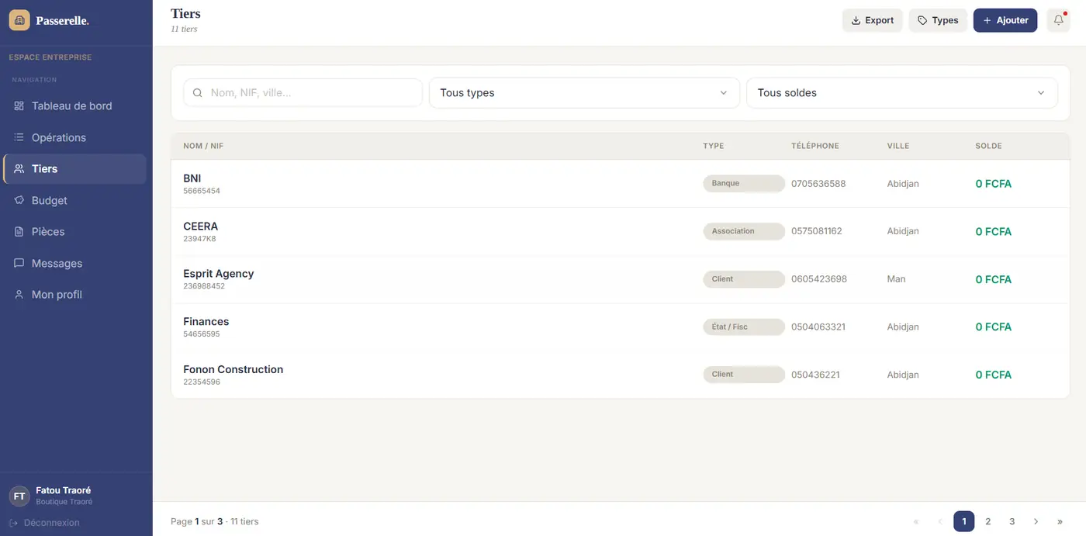Open Tableau de bord in sidebar
This screenshot has height=536, width=1086.
click(74, 106)
